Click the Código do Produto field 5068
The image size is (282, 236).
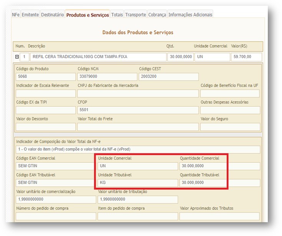46,77
